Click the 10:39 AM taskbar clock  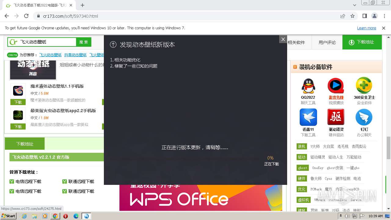pyautogui.click(x=375, y=216)
